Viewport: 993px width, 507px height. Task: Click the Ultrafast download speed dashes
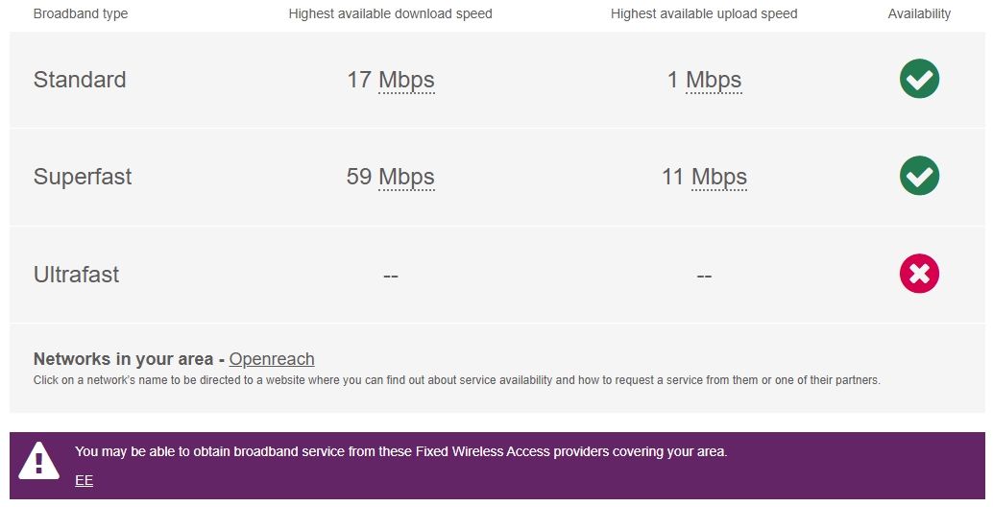pos(390,276)
